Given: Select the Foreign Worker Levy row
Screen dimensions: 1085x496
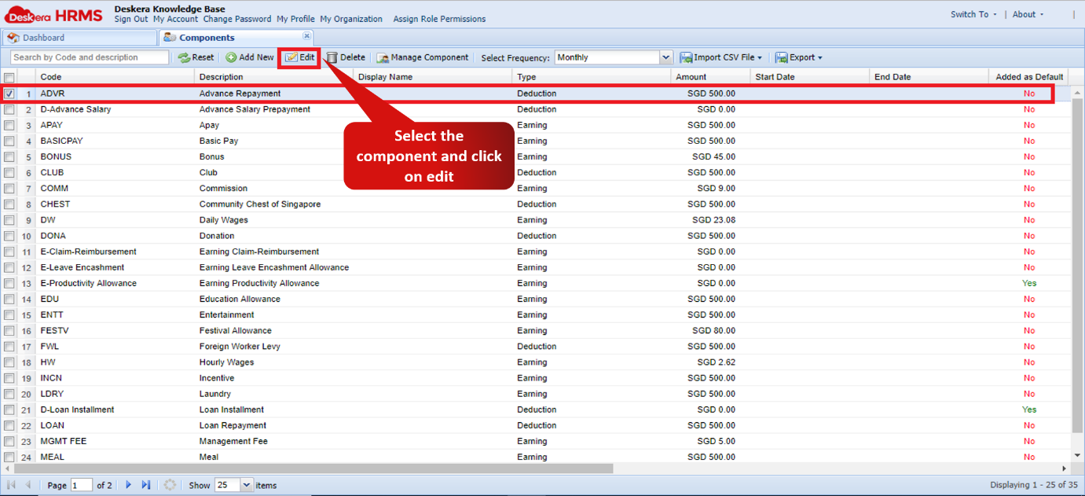Looking at the screenshot, I should tap(536, 346).
